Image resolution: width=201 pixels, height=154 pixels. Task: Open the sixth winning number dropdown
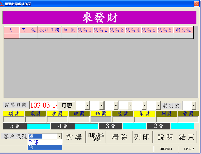tap(158, 106)
